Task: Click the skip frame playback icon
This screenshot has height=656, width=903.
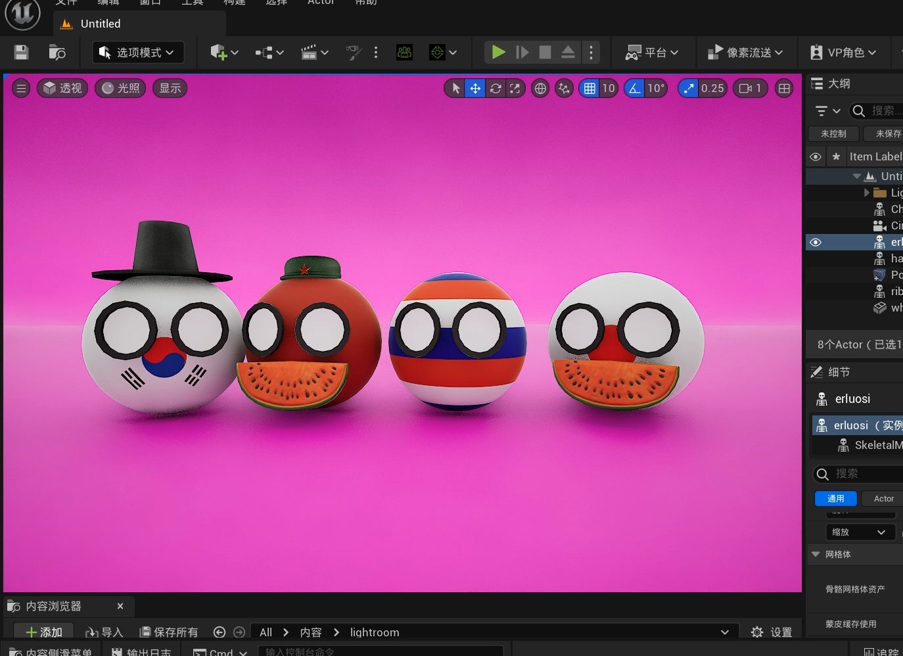Action: click(x=522, y=53)
